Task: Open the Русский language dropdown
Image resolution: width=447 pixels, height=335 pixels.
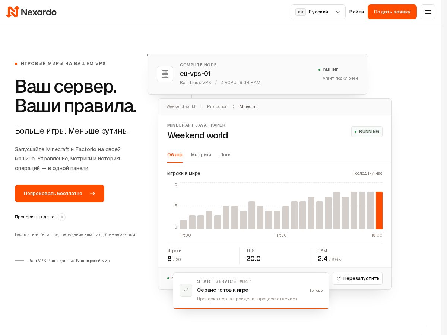Action: point(318,12)
